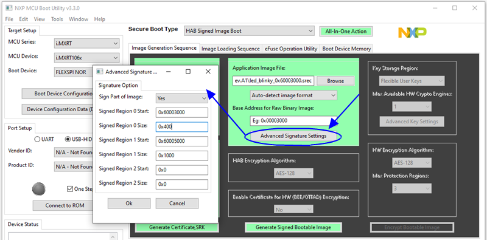Click the Signed Region 2 Size field
Screen dimensions: 487x240
(x=182, y=184)
